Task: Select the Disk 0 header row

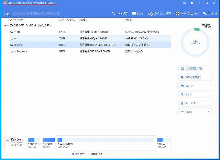Action: click(x=87, y=25)
